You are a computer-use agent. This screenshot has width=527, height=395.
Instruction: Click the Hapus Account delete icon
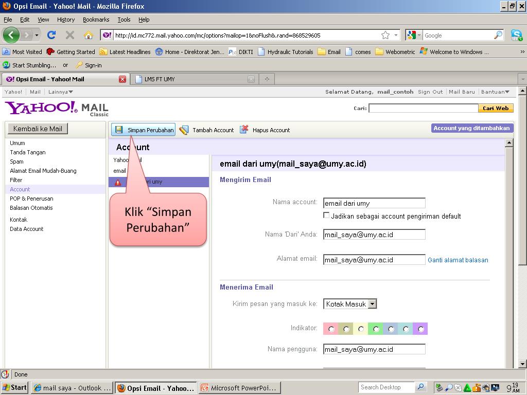[x=244, y=129]
